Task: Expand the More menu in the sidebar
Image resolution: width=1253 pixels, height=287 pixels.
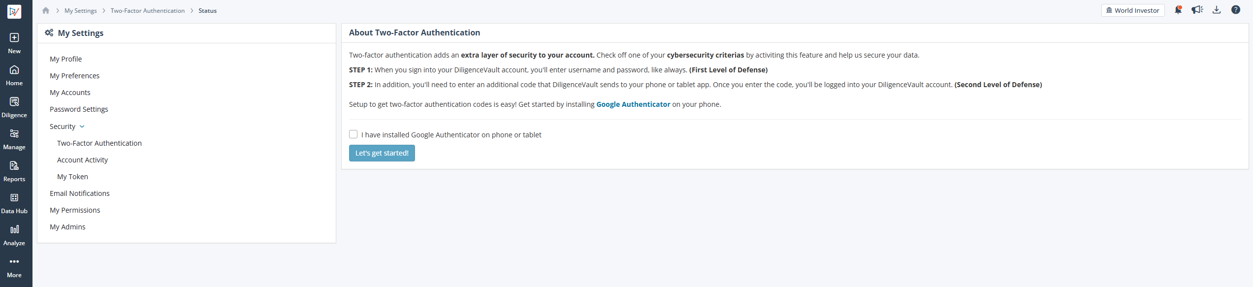Action: (14, 267)
